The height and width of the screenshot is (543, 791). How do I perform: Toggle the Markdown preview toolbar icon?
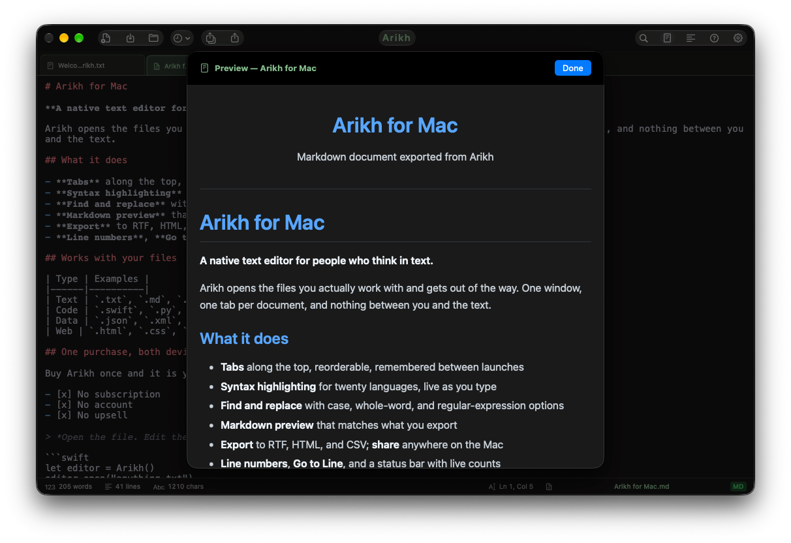pos(667,38)
